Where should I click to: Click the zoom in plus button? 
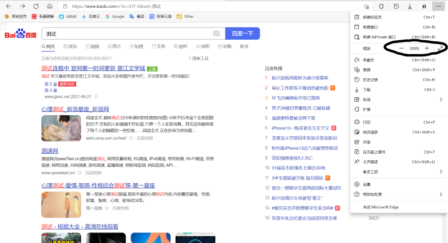coord(426,49)
